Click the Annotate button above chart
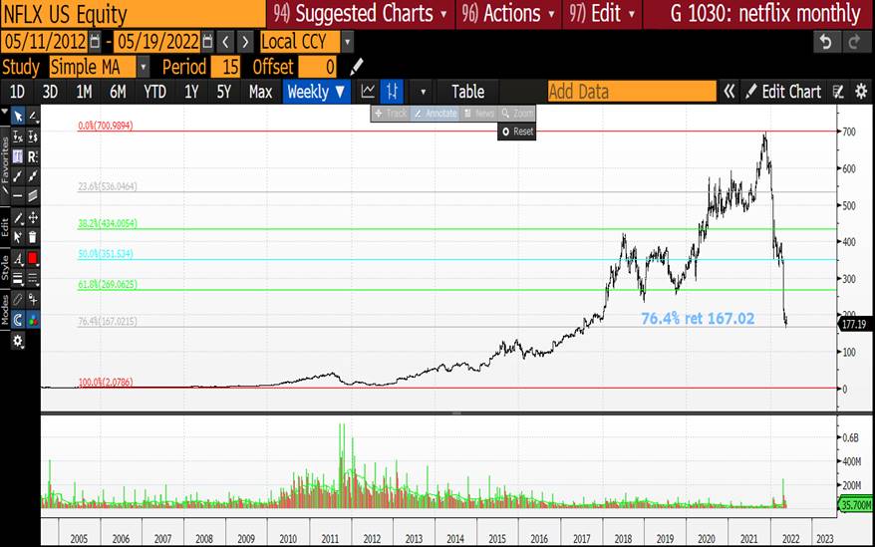 (x=436, y=114)
